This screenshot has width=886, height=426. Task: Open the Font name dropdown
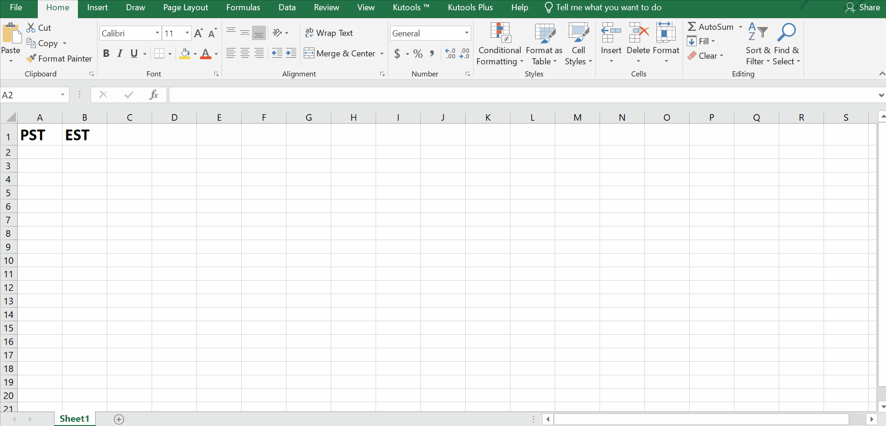click(157, 33)
